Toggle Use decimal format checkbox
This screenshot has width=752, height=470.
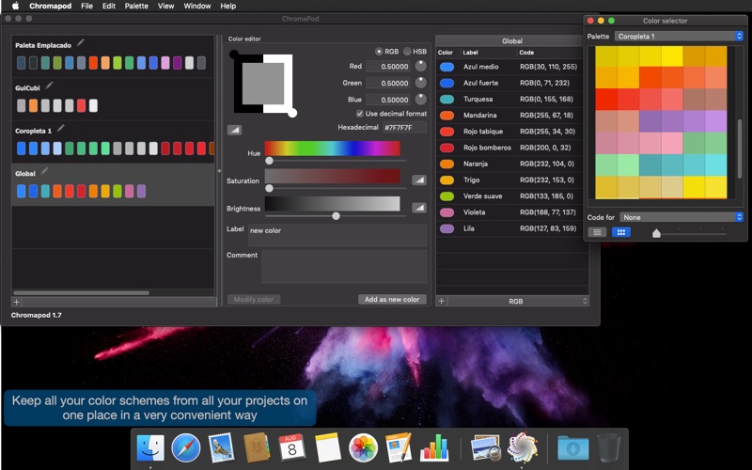click(x=360, y=114)
